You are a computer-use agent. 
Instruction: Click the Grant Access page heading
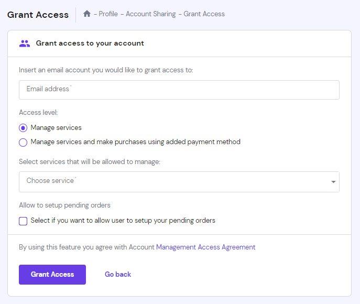pos(38,15)
